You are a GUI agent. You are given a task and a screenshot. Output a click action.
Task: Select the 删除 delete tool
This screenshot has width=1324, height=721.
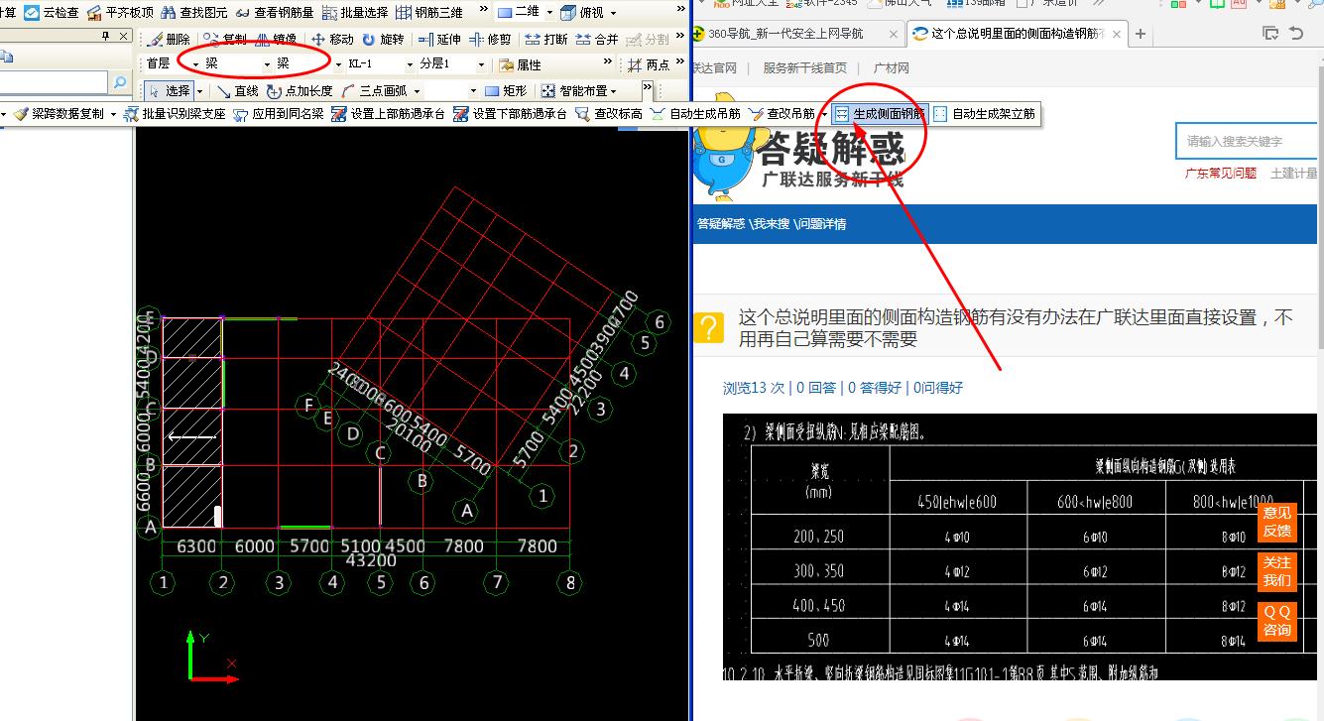click(x=170, y=40)
